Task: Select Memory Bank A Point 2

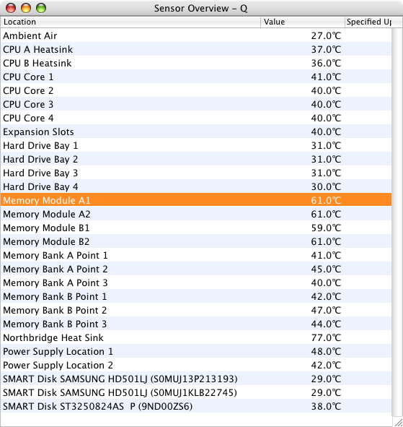Action: tap(196, 269)
